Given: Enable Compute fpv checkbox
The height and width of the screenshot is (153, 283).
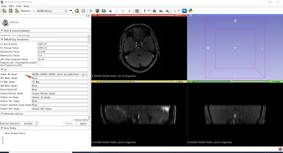Looking at the screenshot, I should (39, 62).
